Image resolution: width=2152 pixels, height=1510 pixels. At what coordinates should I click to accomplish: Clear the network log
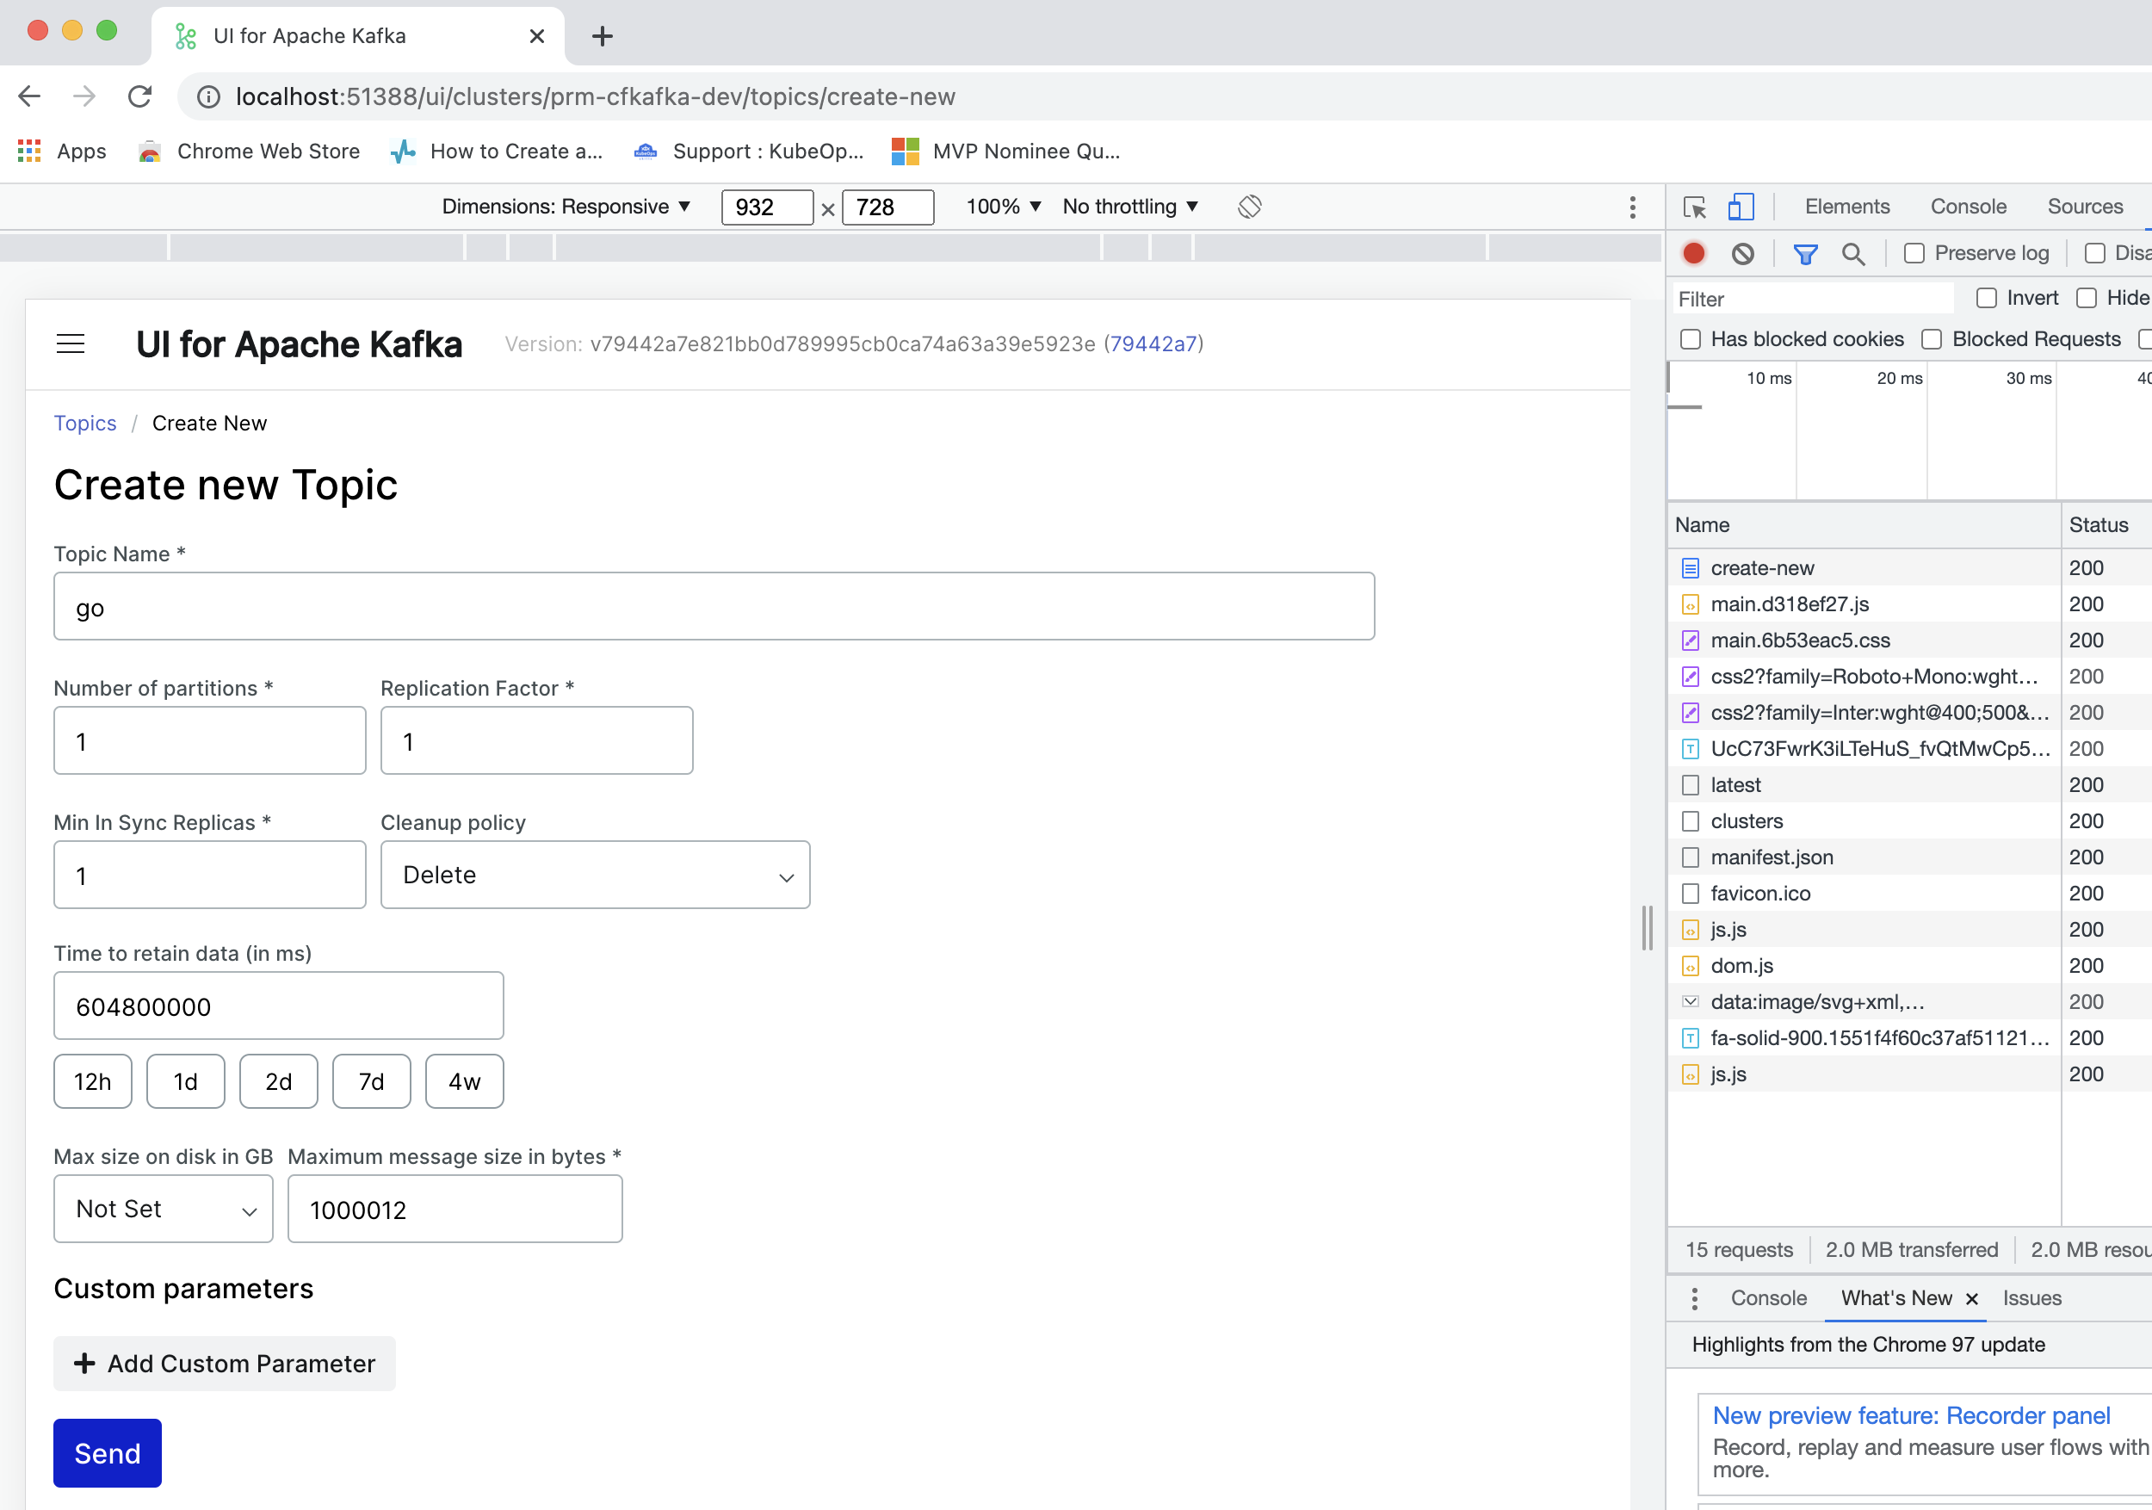(1742, 253)
